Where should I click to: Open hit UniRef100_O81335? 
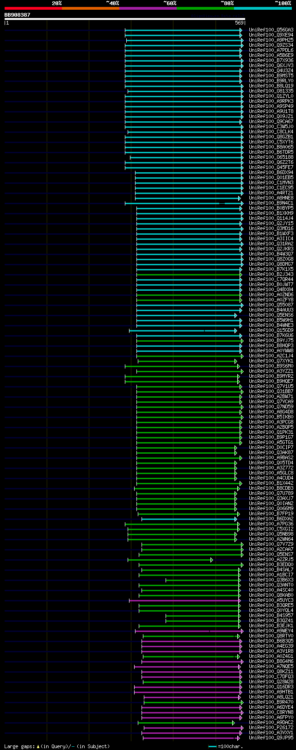(x=271, y=91)
